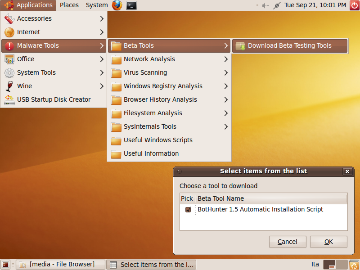Expand the SysInternals Tools submenu arrow
Image resolution: width=360 pixels, height=270 pixels.
click(x=226, y=127)
